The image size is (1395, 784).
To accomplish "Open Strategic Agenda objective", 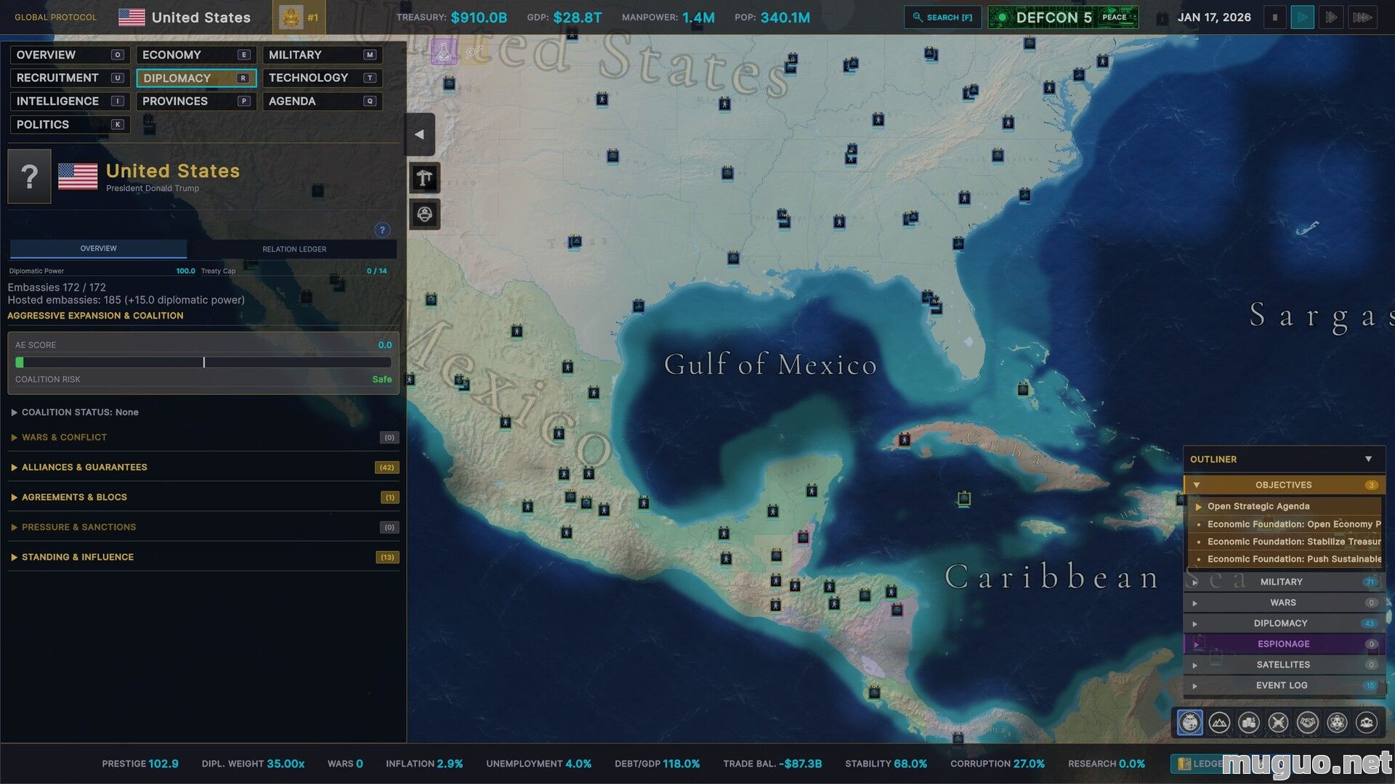I will (1284, 506).
